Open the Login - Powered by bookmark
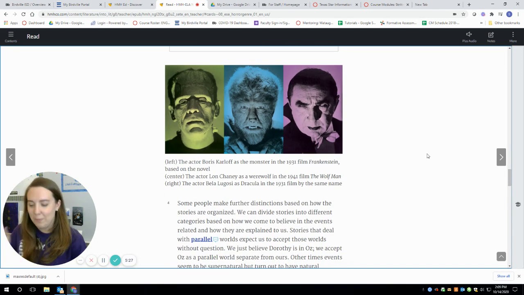 (x=110, y=23)
